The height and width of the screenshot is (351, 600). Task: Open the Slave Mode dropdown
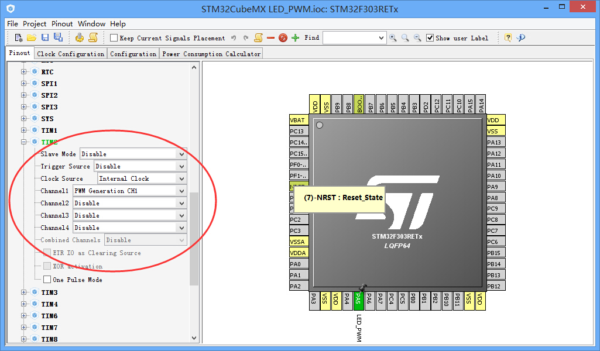pyautogui.click(x=182, y=154)
